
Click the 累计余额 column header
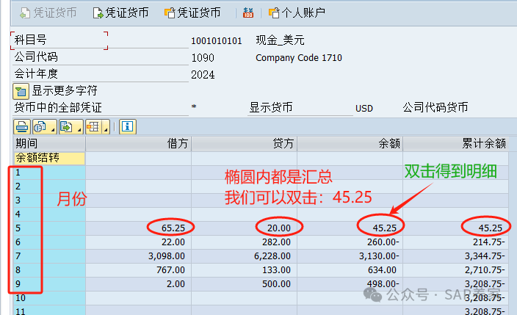point(455,144)
